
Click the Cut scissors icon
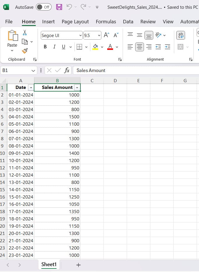24,32
